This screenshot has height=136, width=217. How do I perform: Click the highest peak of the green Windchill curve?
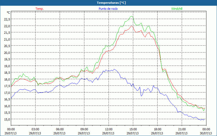[132, 16]
